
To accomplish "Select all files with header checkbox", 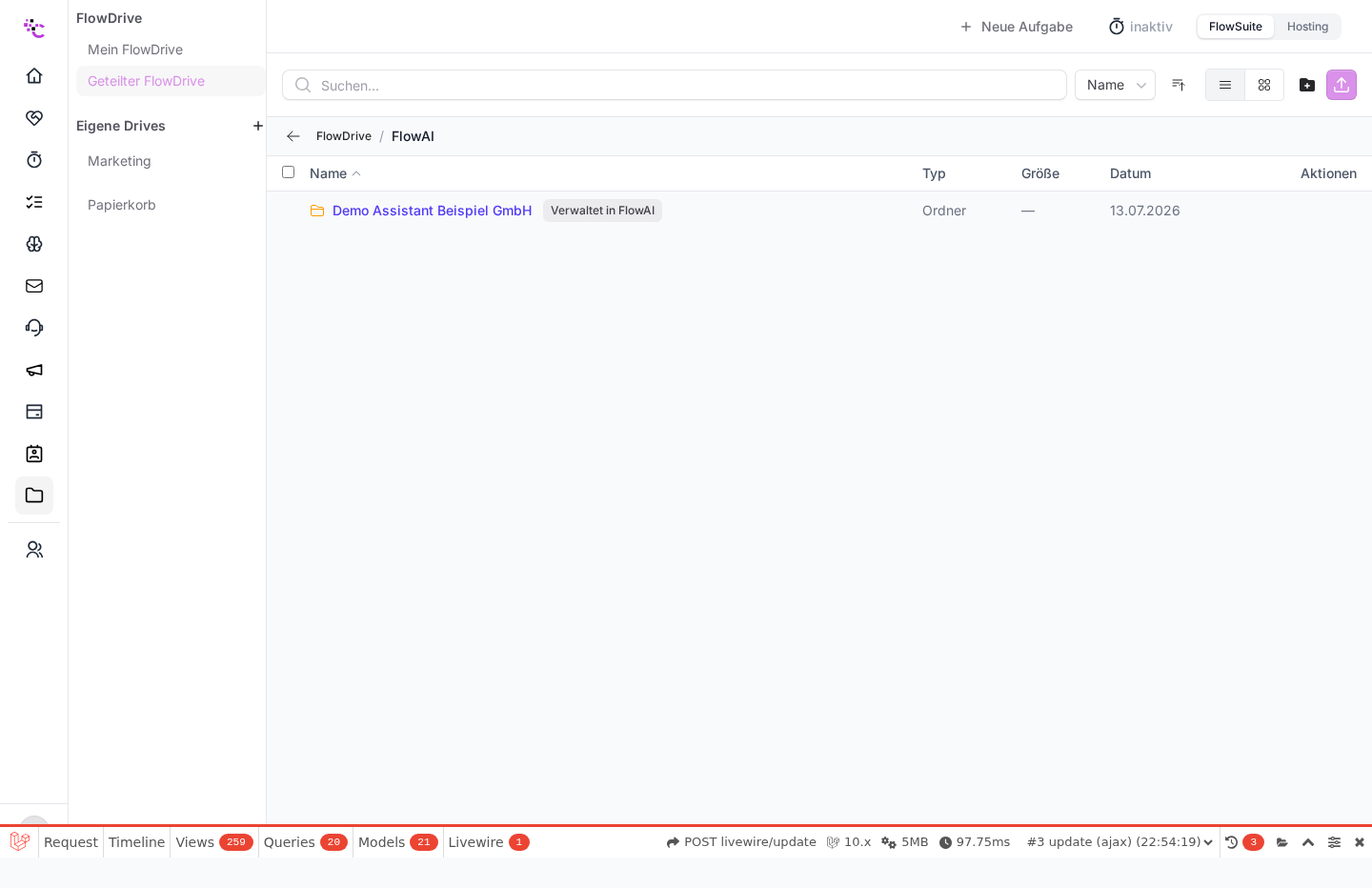I will [289, 172].
